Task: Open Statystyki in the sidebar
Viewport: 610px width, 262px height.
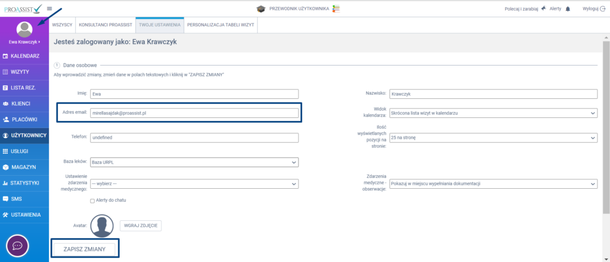Action: tap(24, 183)
